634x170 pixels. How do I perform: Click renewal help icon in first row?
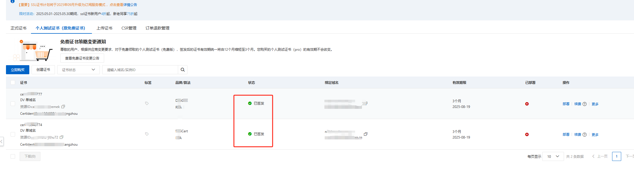coord(584,104)
